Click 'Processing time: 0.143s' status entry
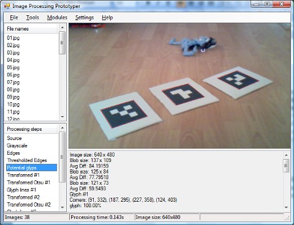 coord(97,217)
